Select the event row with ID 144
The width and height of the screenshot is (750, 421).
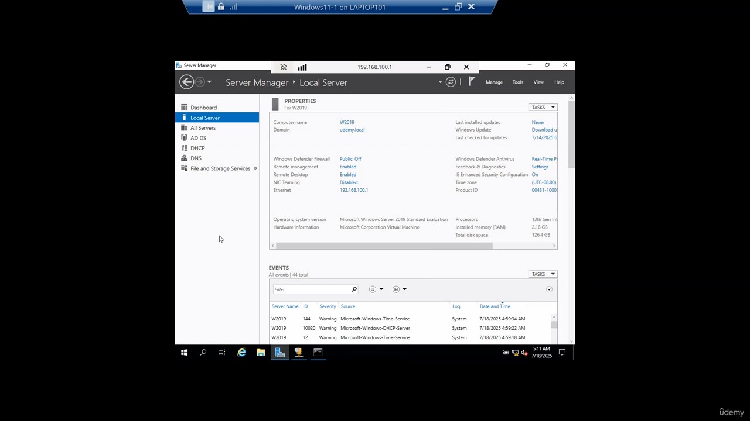tap(410, 319)
